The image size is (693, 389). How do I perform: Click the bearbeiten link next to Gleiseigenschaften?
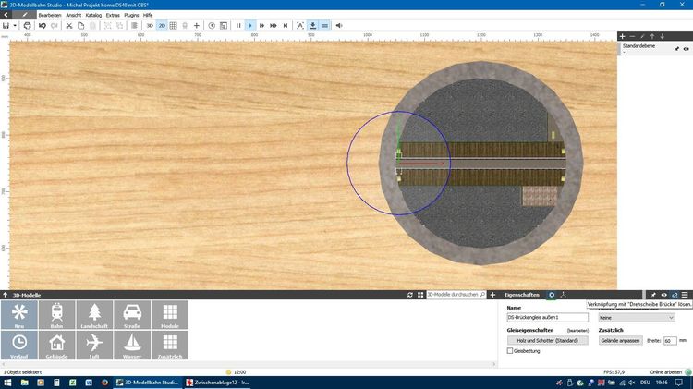click(x=577, y=331)
